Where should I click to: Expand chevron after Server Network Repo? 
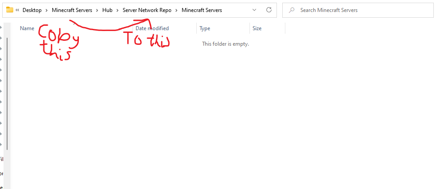point(176,10)
